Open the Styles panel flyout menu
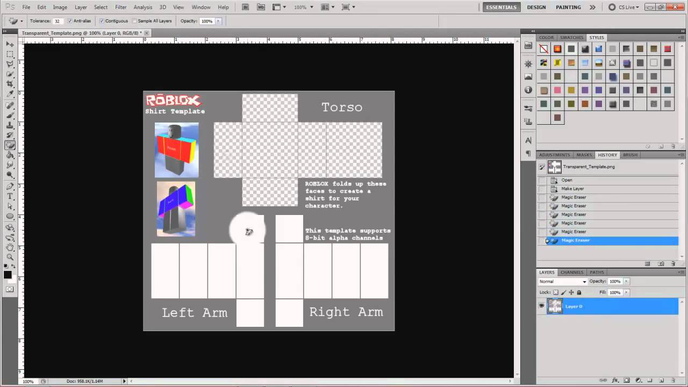 click(x=680, y=38)
